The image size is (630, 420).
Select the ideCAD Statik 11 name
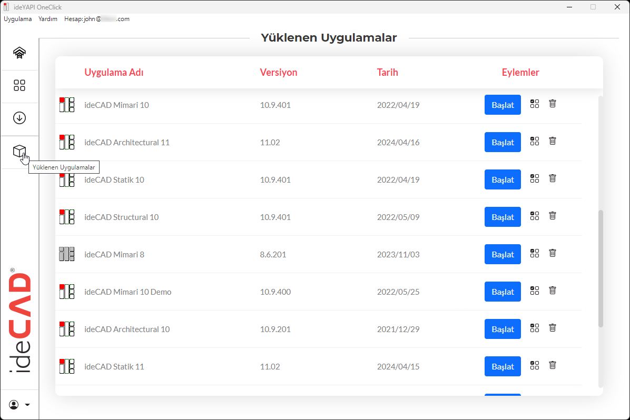tap(114, 366)
